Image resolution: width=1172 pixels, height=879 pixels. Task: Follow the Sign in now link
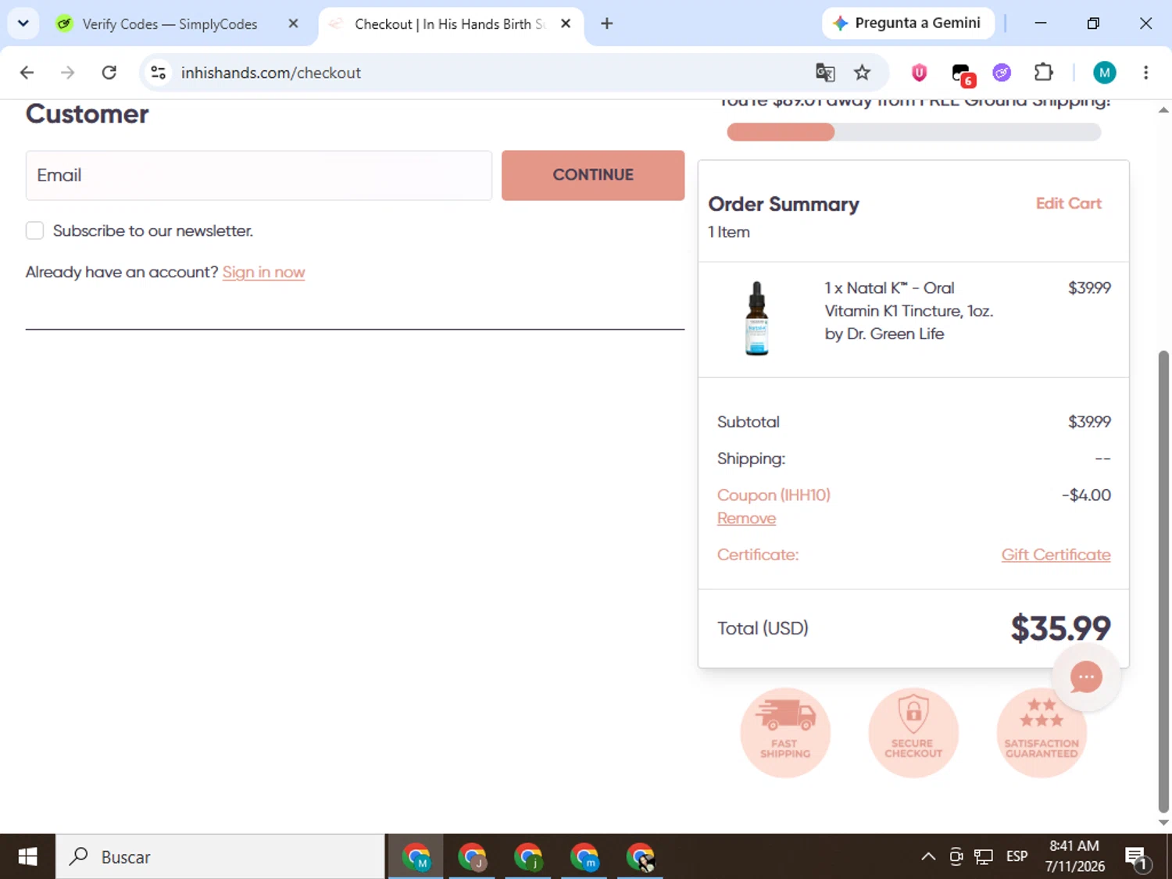(x=263, y=272)
